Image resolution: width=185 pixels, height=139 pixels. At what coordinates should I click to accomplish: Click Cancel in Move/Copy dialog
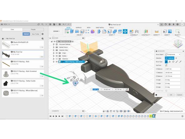[x=179, y=95]
